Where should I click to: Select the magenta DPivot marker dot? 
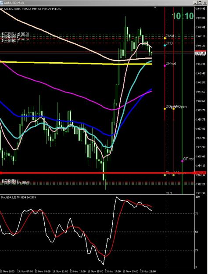point(165,66)
